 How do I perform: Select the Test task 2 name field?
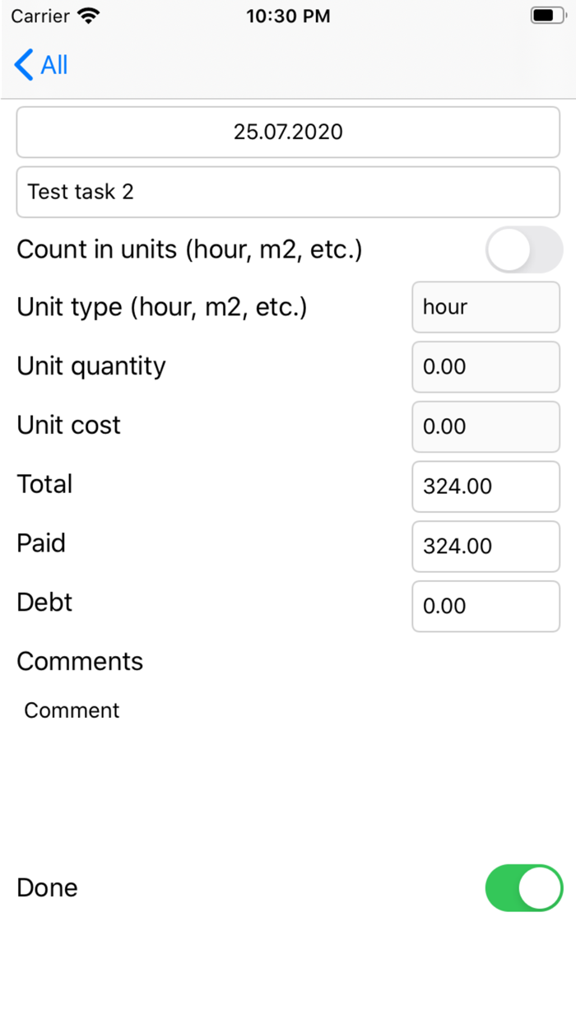click(288, 191)
